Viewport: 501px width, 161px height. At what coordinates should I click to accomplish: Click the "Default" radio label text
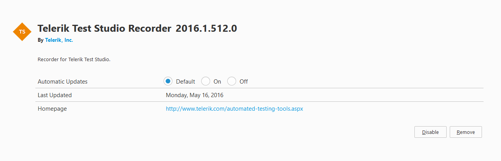[186, 82]
